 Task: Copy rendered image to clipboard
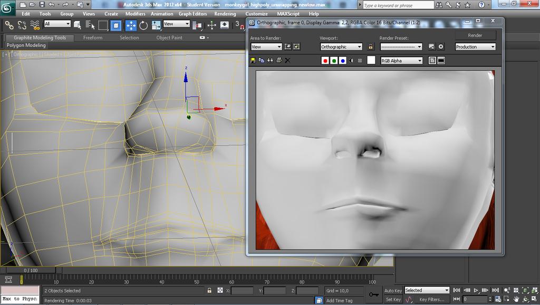click(262, 60)
